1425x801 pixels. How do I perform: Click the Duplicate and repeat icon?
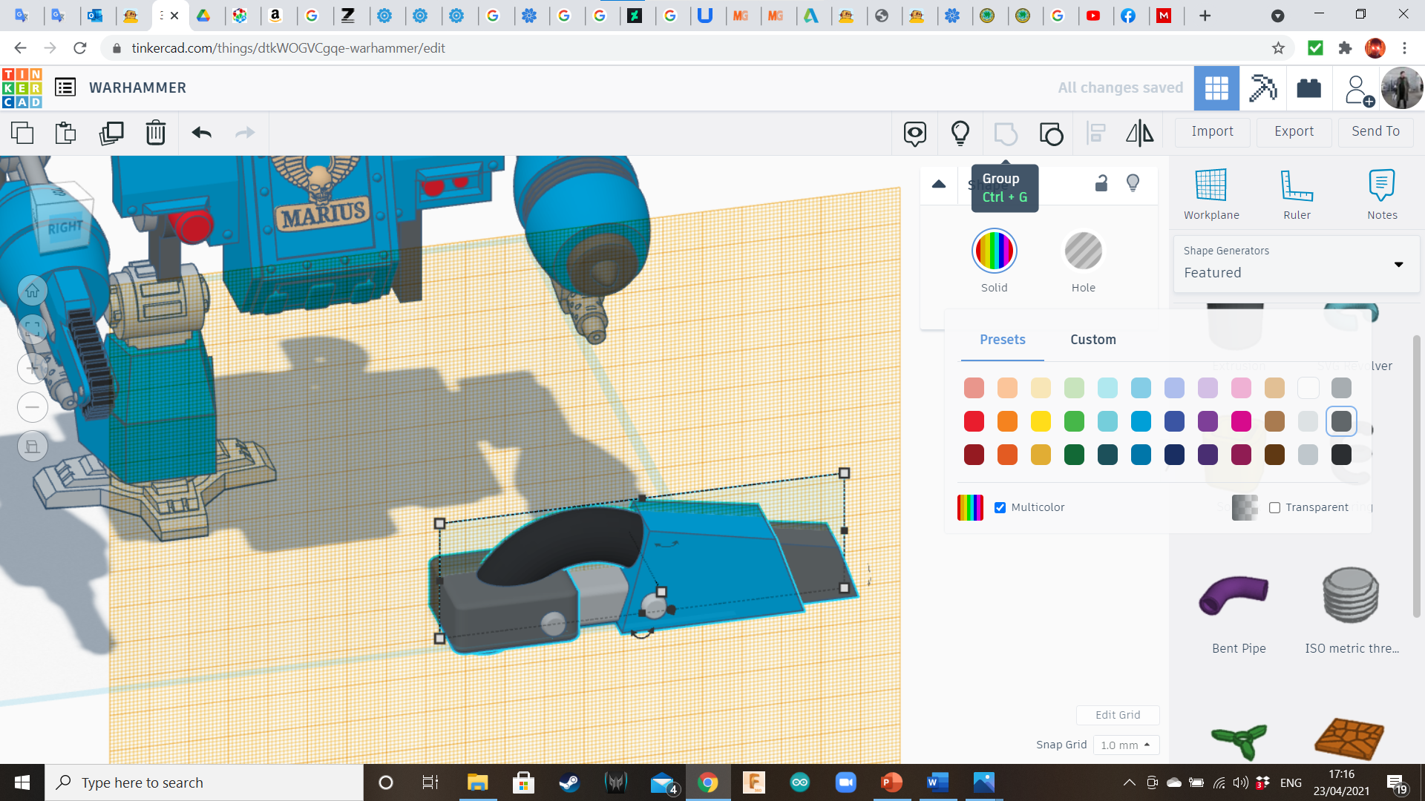click(111, 133)
